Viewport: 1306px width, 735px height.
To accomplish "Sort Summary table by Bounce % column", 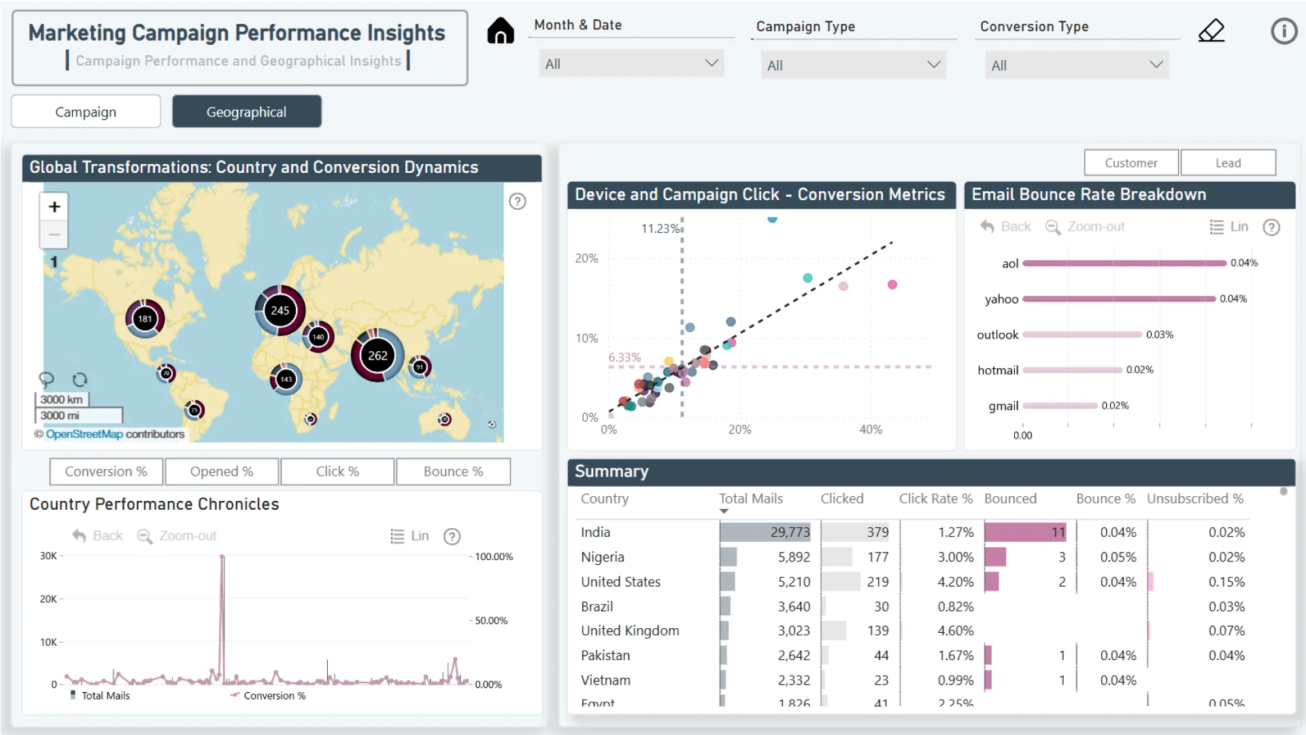I will [1105, 498].
